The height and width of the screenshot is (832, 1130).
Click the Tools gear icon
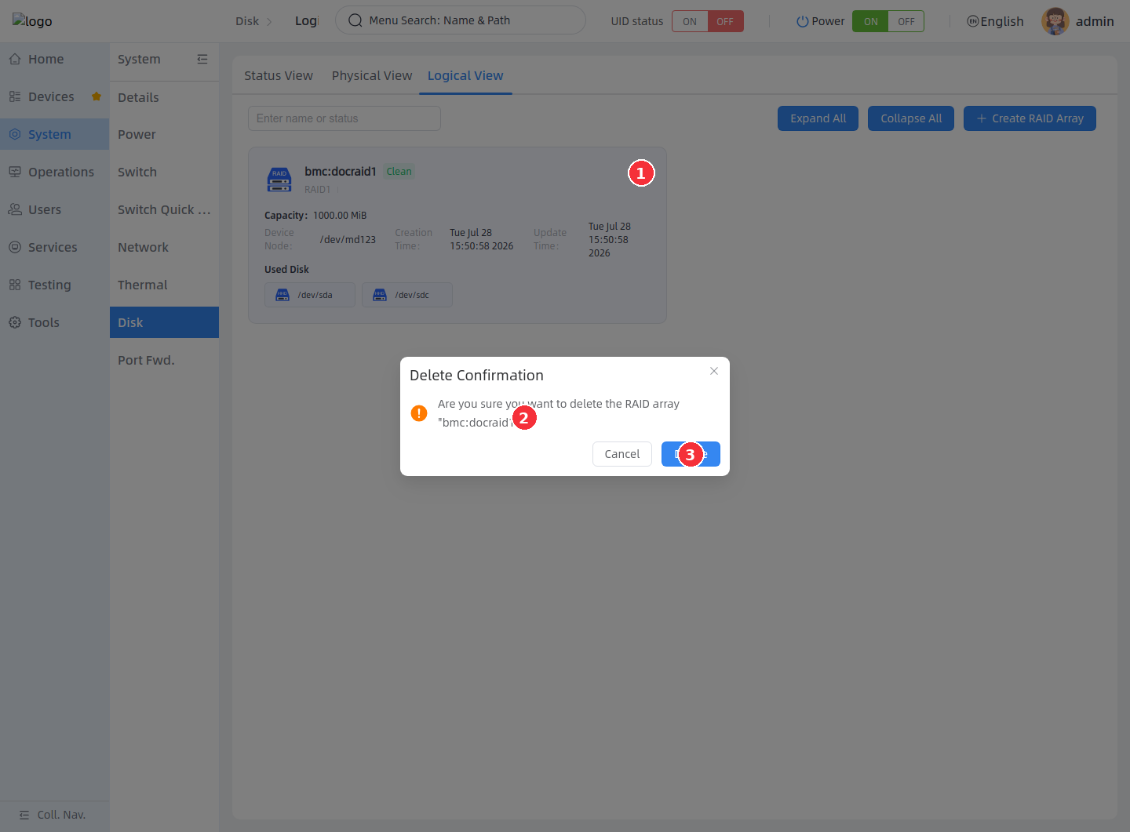[x=15, y=322]
